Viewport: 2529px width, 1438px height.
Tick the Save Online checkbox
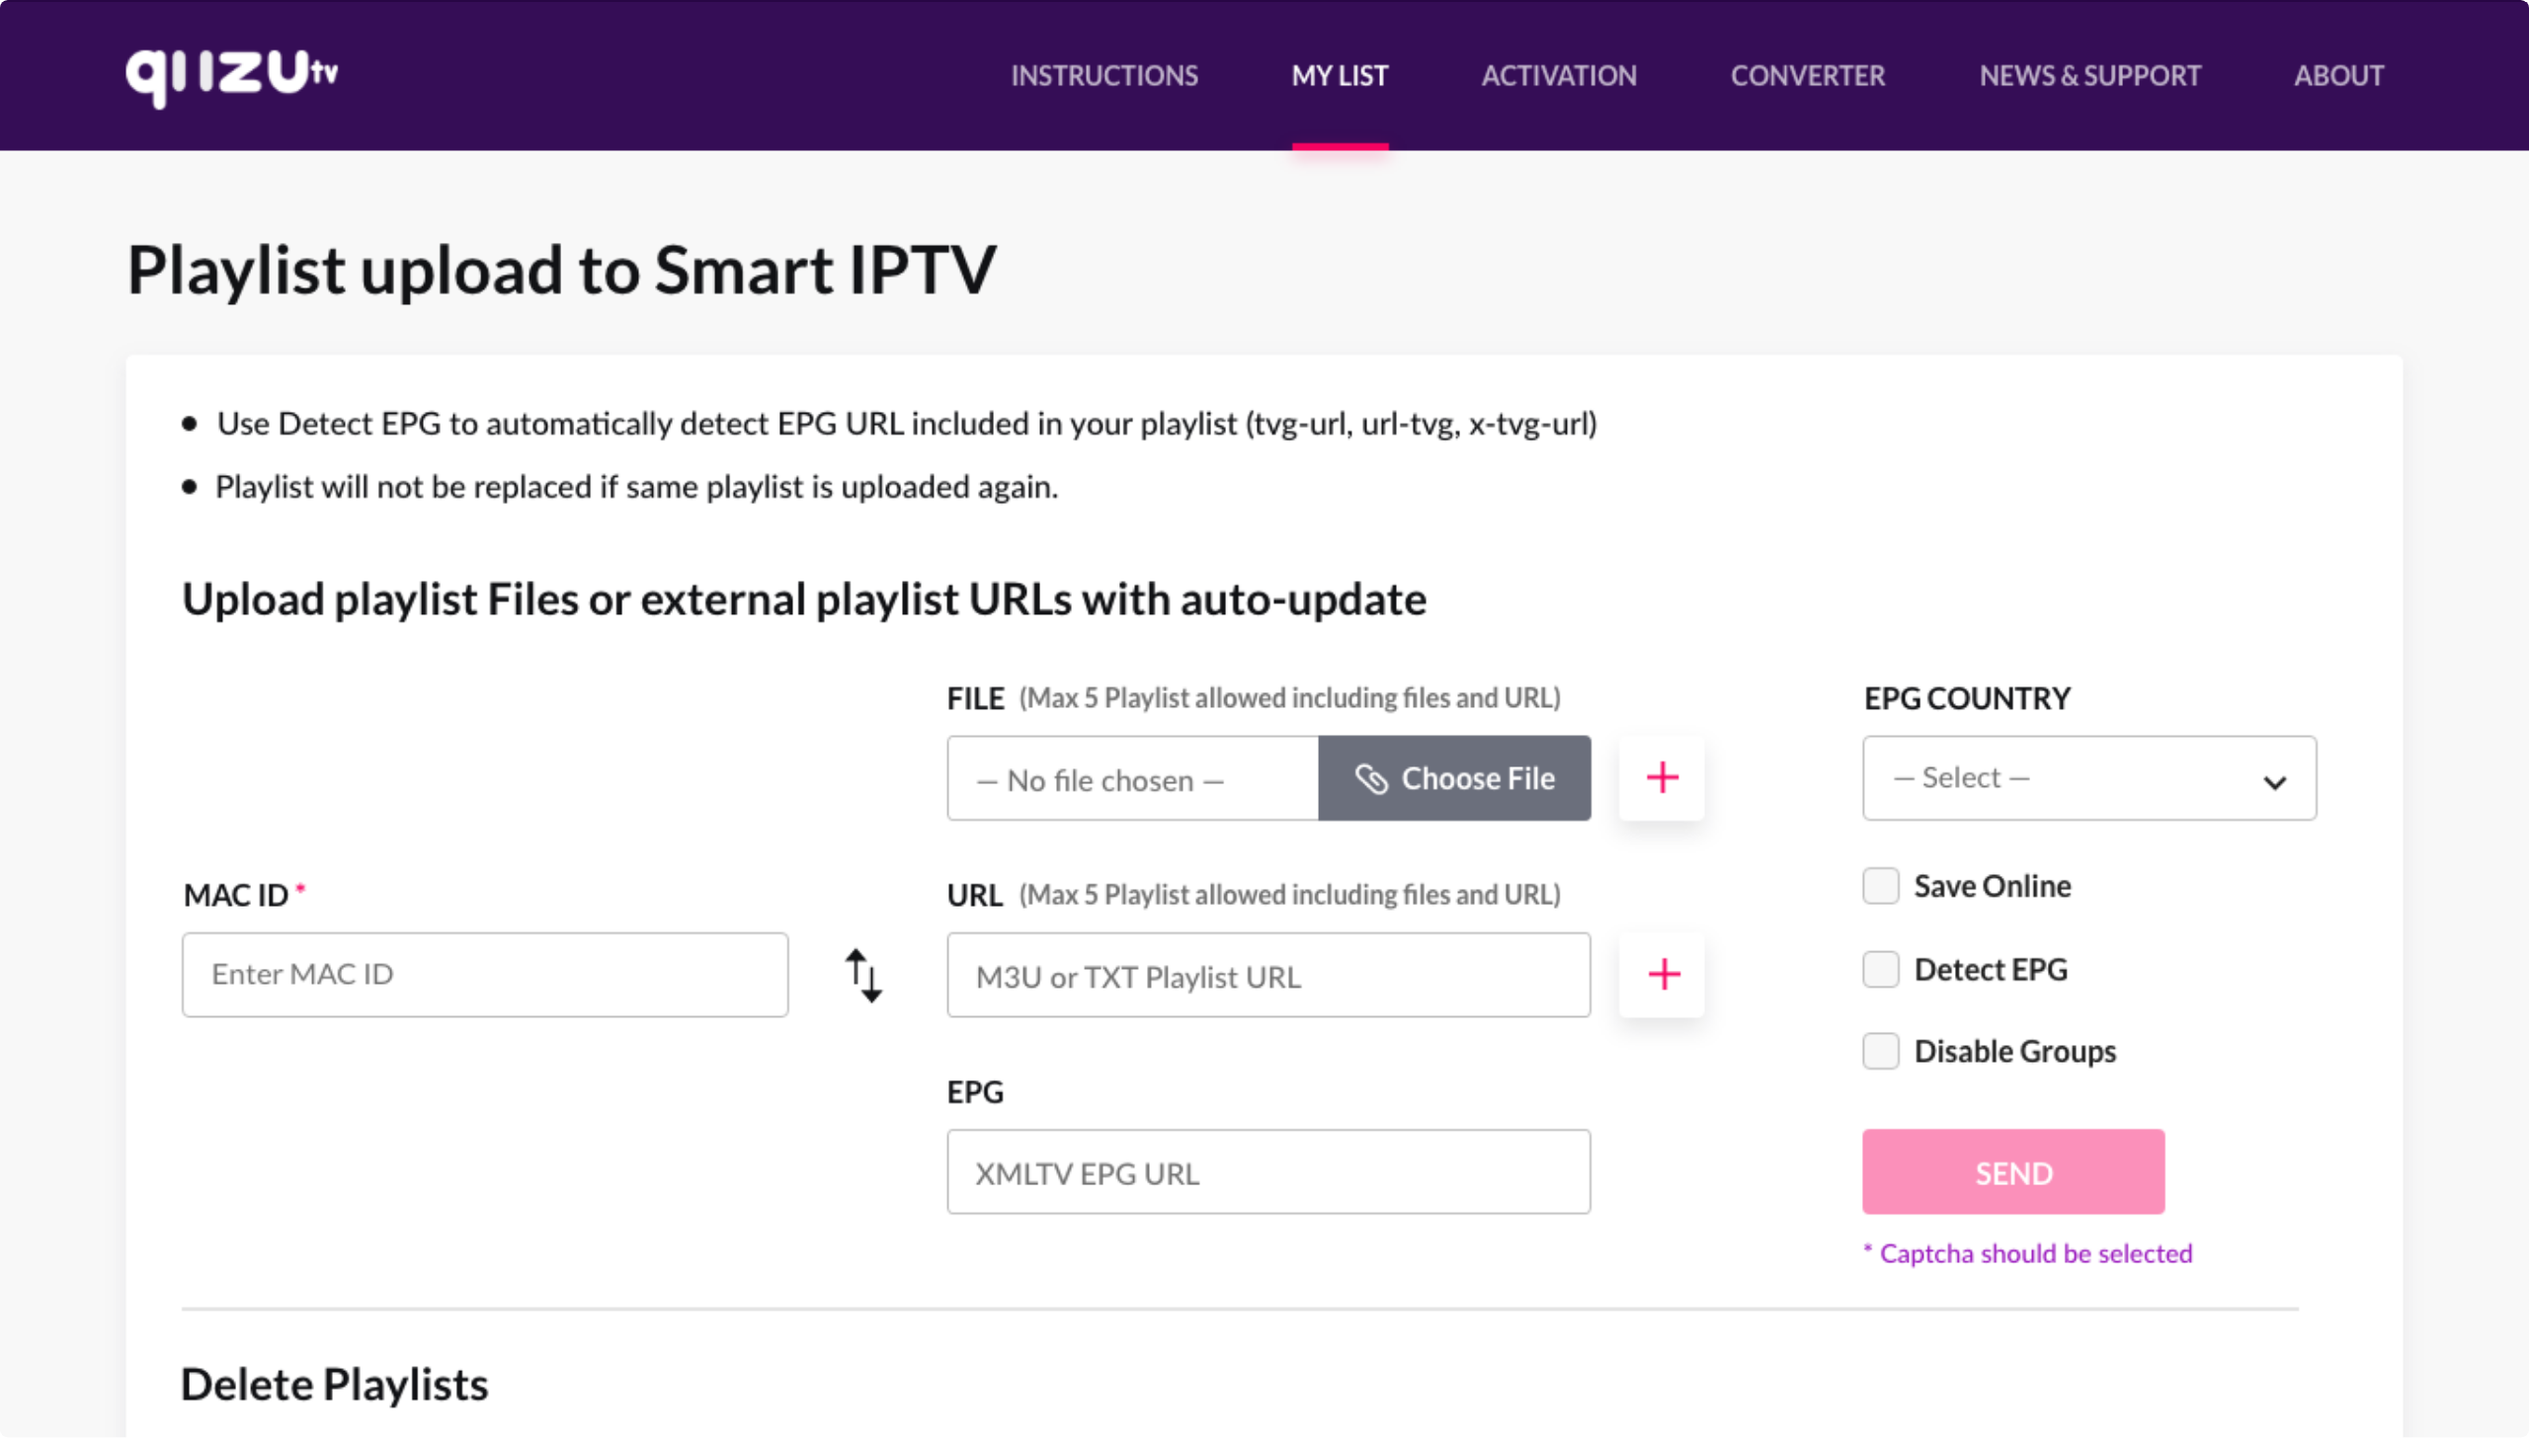(1881, 886)
